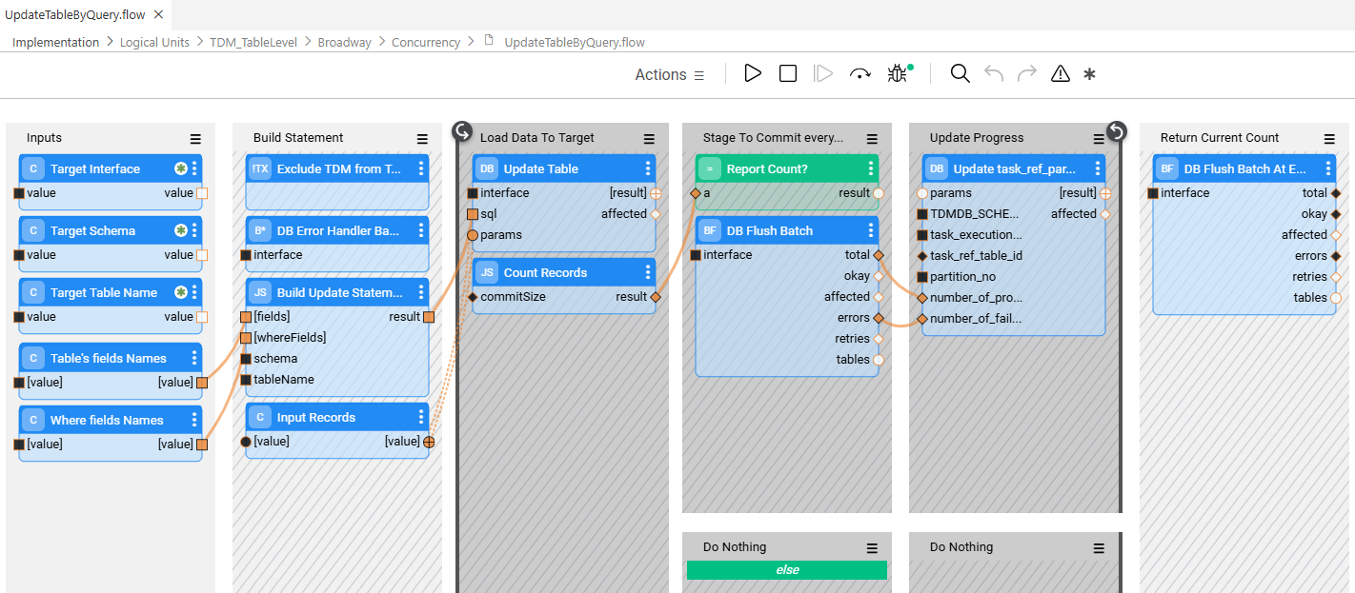Click the Step over icon
This screenshot has width=1355, height=593.
click(x=860, y=74)
